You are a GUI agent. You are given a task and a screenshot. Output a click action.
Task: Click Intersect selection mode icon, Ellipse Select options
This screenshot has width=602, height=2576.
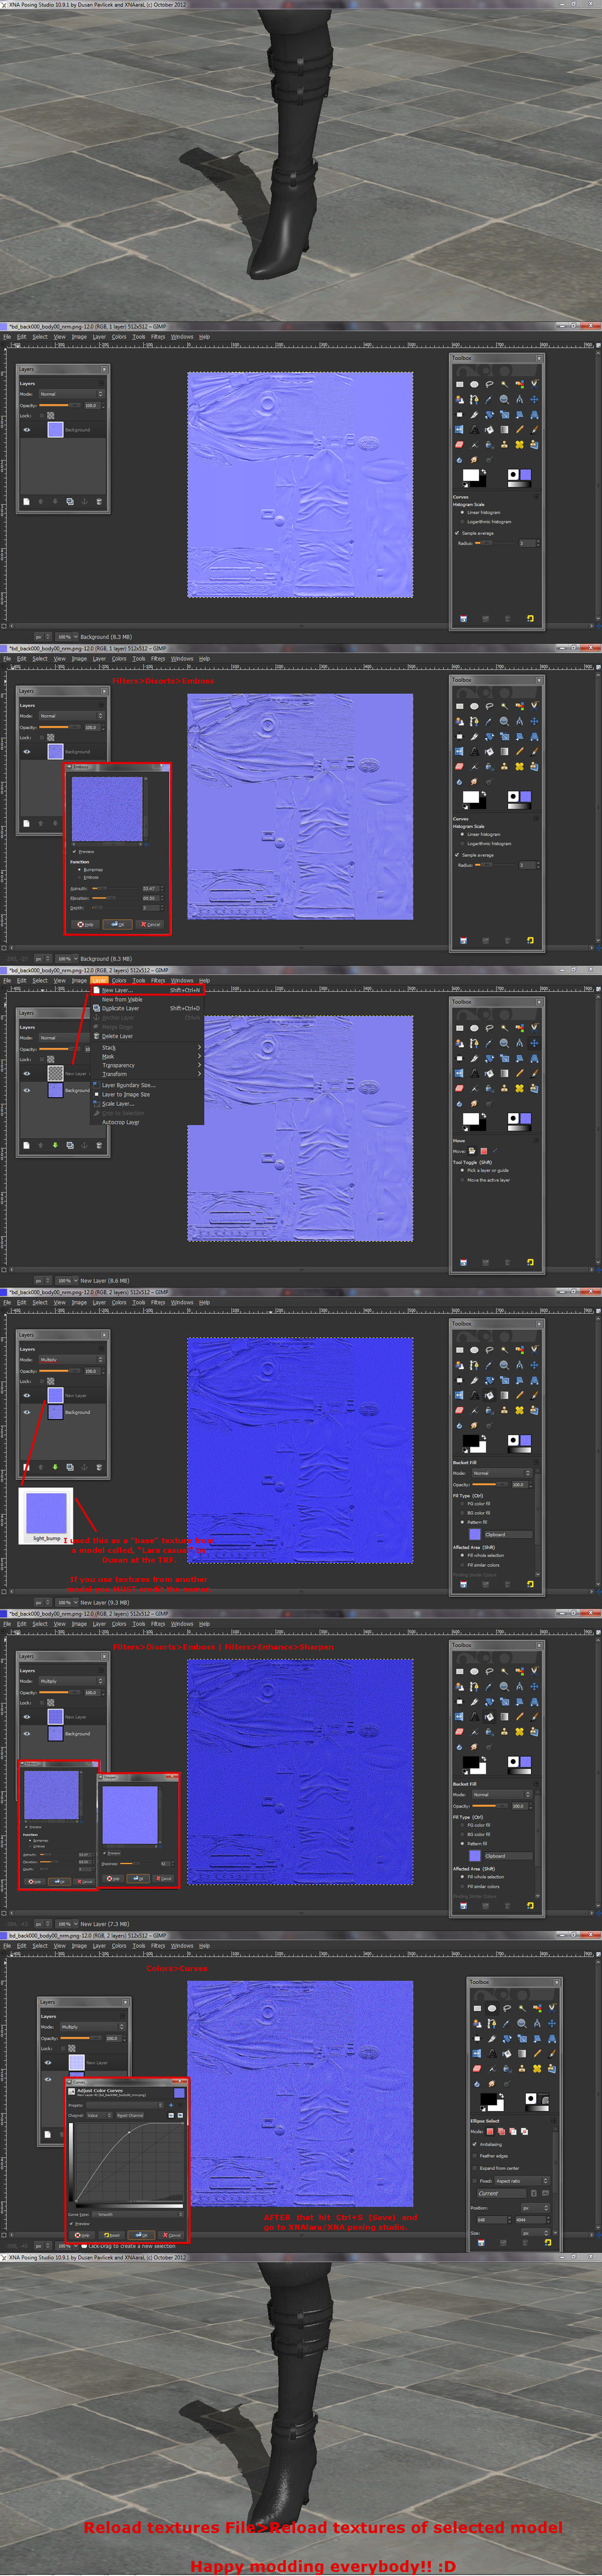pos(524,2132)
